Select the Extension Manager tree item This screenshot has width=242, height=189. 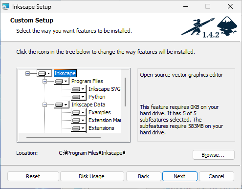coord(105,120)
